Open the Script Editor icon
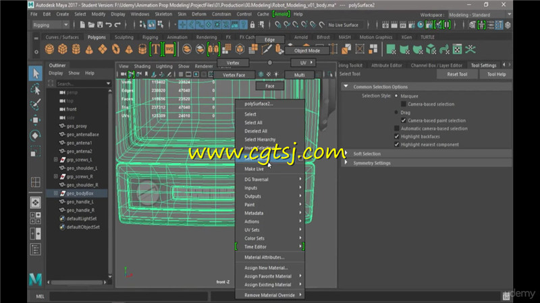Image resolution: width=540 pixels, height=303 pixels. point(506,296)
